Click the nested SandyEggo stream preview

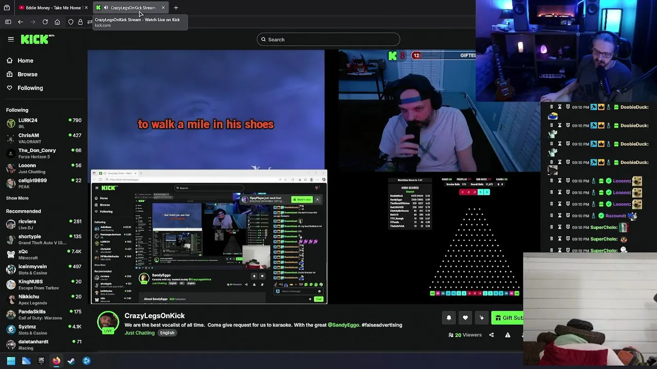[209, 237]
